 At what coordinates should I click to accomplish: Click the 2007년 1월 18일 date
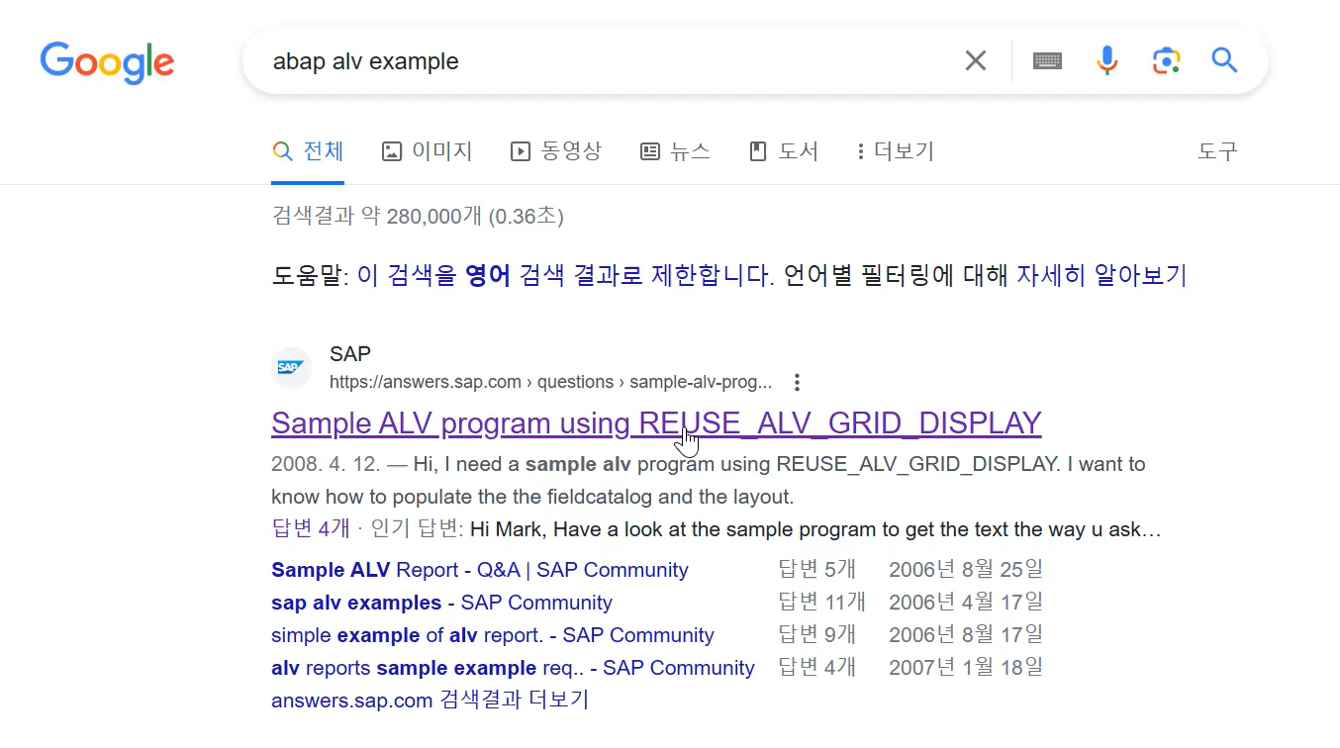[965, 668]
